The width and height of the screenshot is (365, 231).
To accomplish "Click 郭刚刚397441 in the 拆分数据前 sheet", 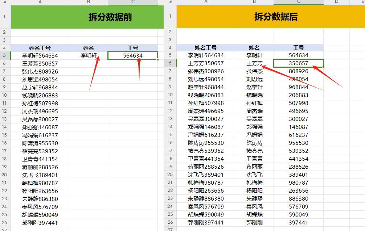I will (40, 223).
